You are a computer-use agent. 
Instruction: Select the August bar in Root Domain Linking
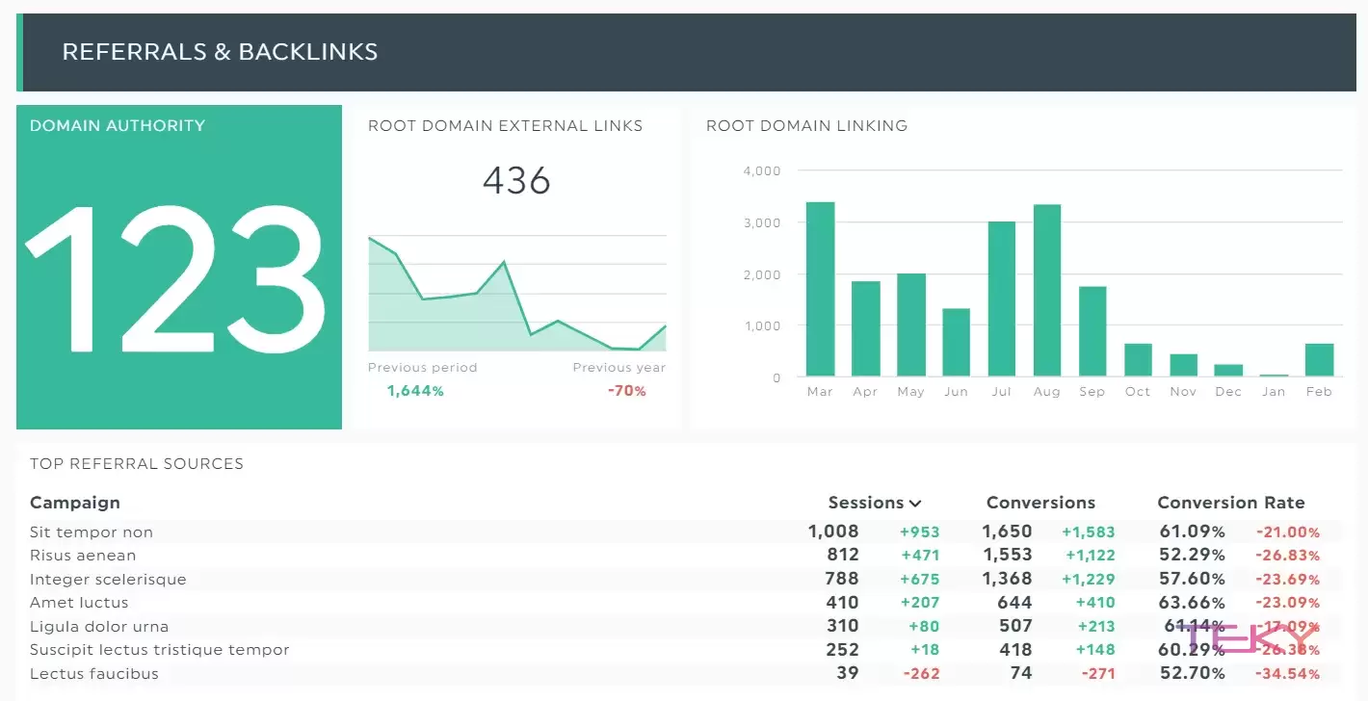point(1046,290)
